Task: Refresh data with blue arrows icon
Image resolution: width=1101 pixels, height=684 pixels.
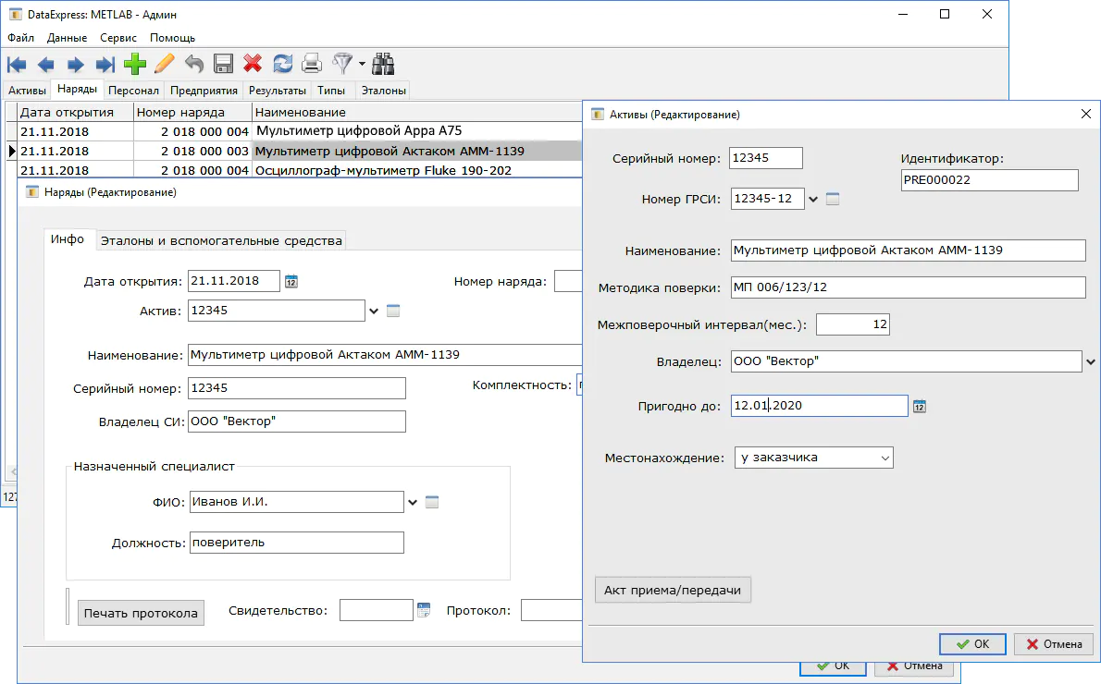Action: click(x=282, y=64)
